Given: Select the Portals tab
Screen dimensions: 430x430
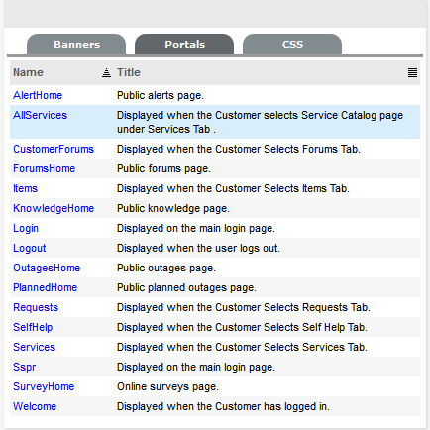Looking at the screenshot, I should click(184, 44).
